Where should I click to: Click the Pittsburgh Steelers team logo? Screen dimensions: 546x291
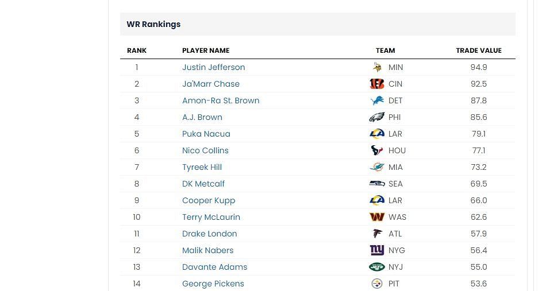point(377,284)
